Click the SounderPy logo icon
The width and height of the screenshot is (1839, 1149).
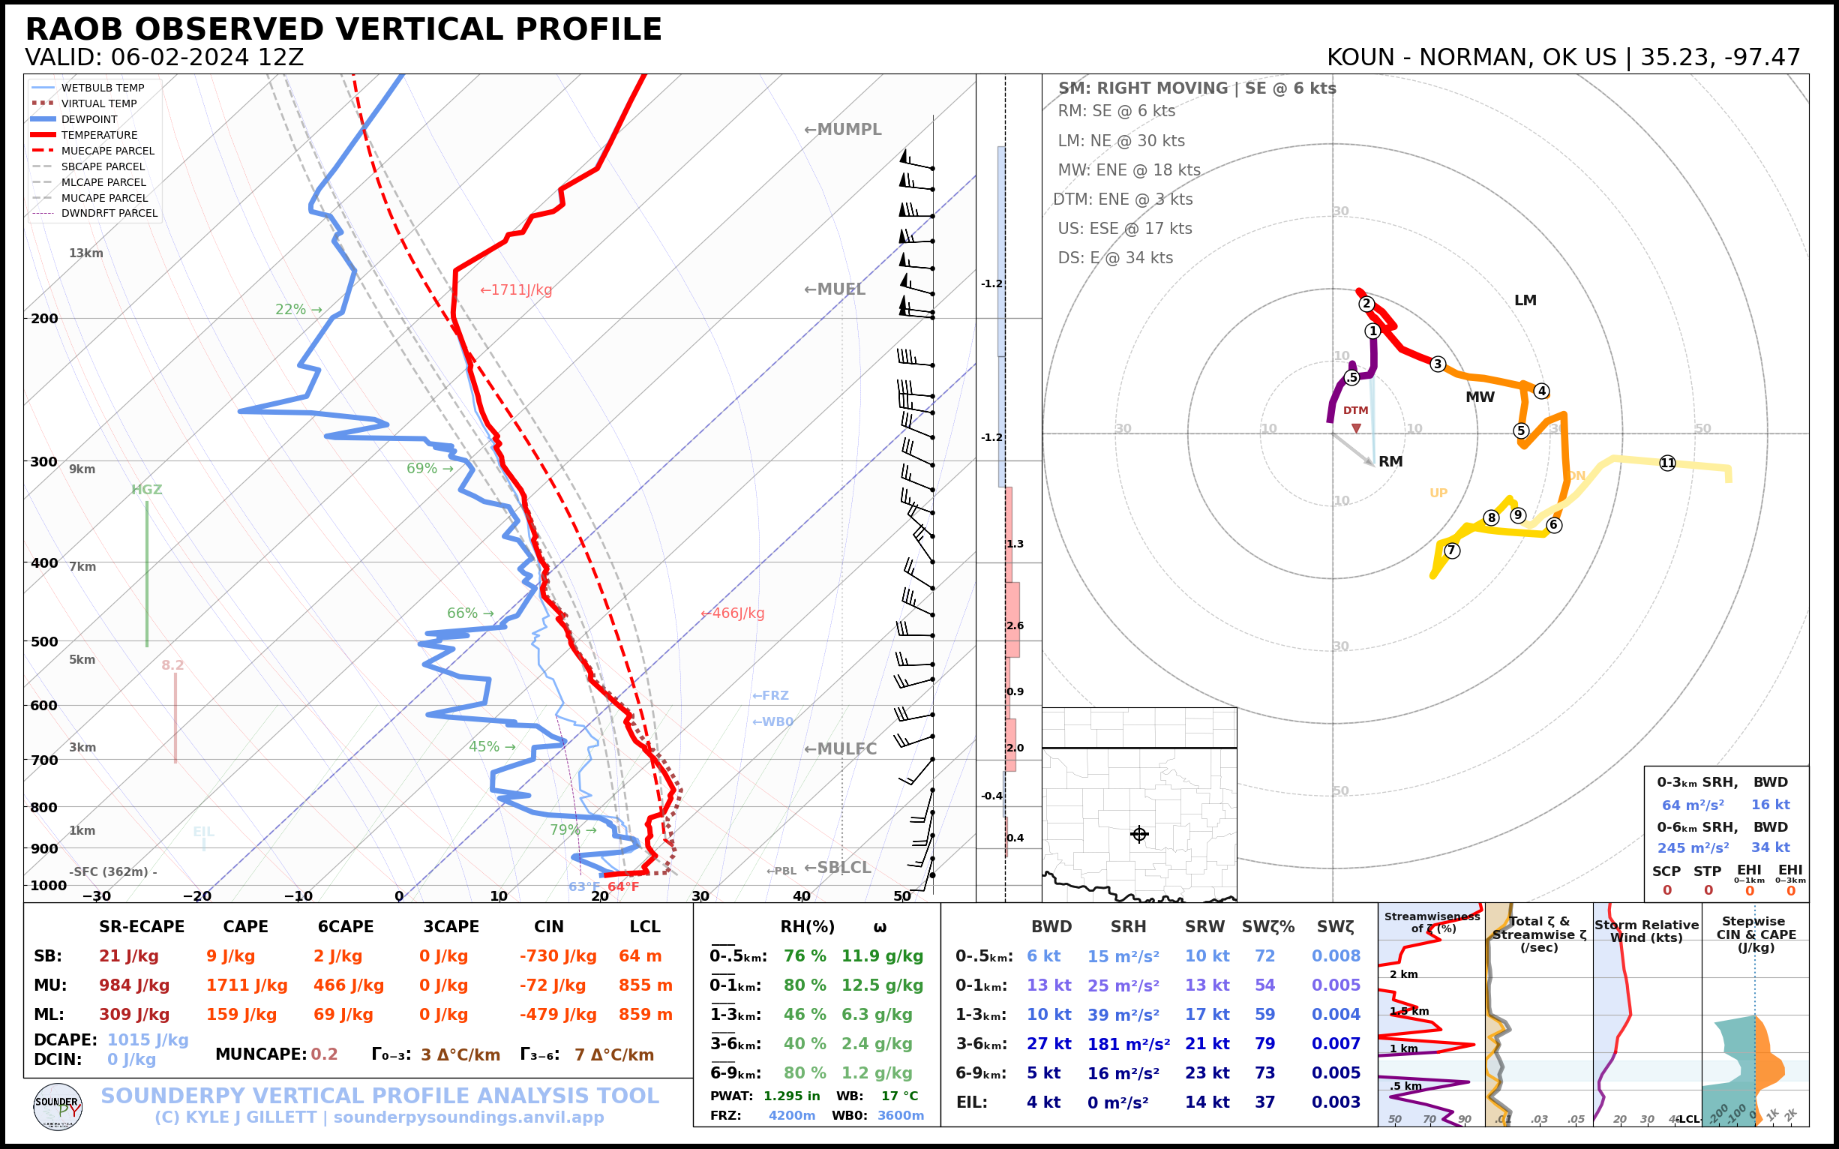[x=58, y=1107]
